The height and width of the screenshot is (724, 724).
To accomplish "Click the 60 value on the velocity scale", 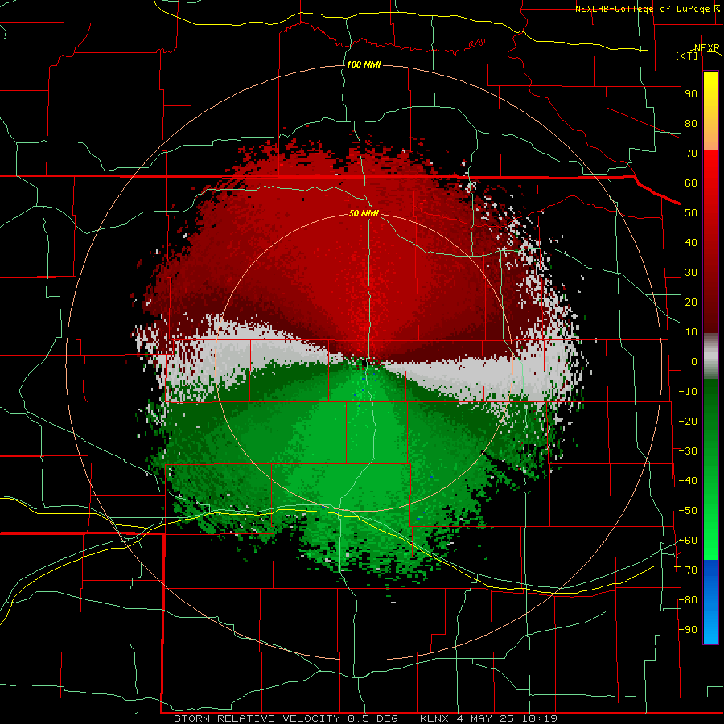I will click(x=691, y=183).
